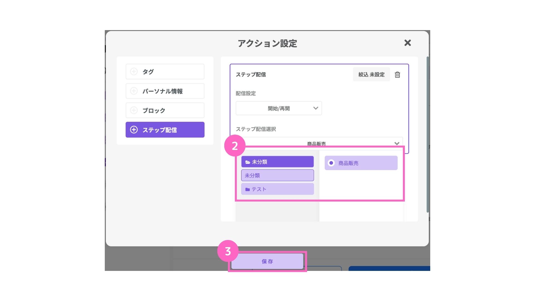
Task: Click the folder icon next to テスト
Action: coord(247,189)
